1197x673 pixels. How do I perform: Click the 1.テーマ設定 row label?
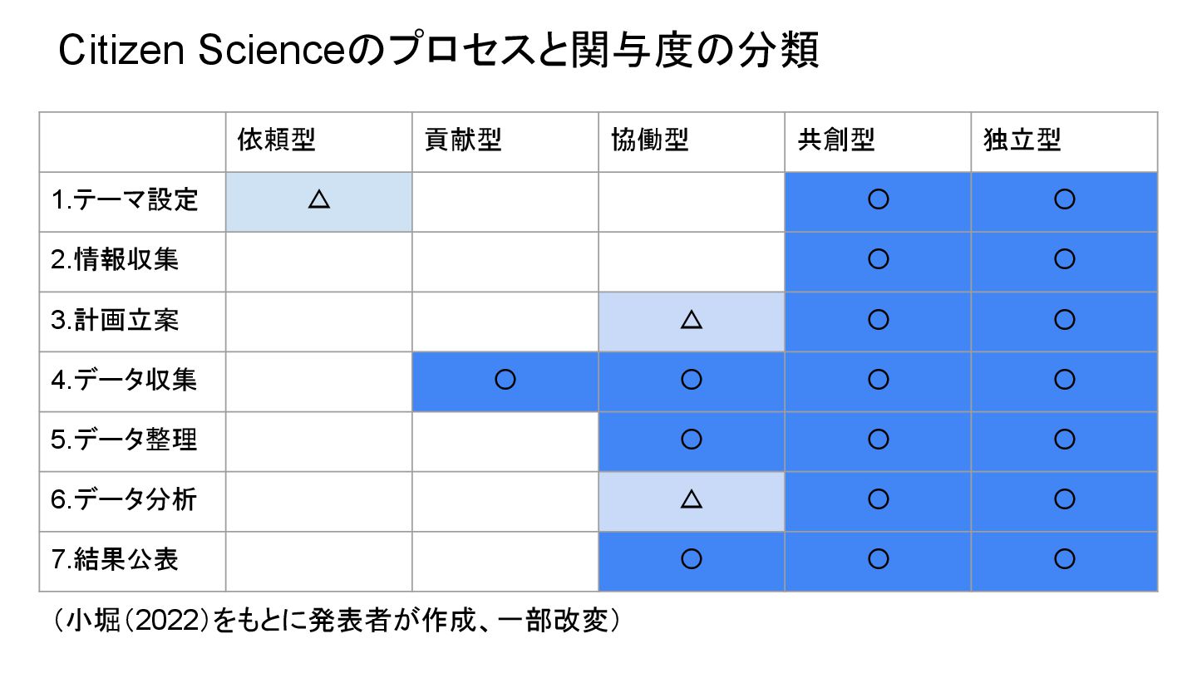tap(125, 200)
